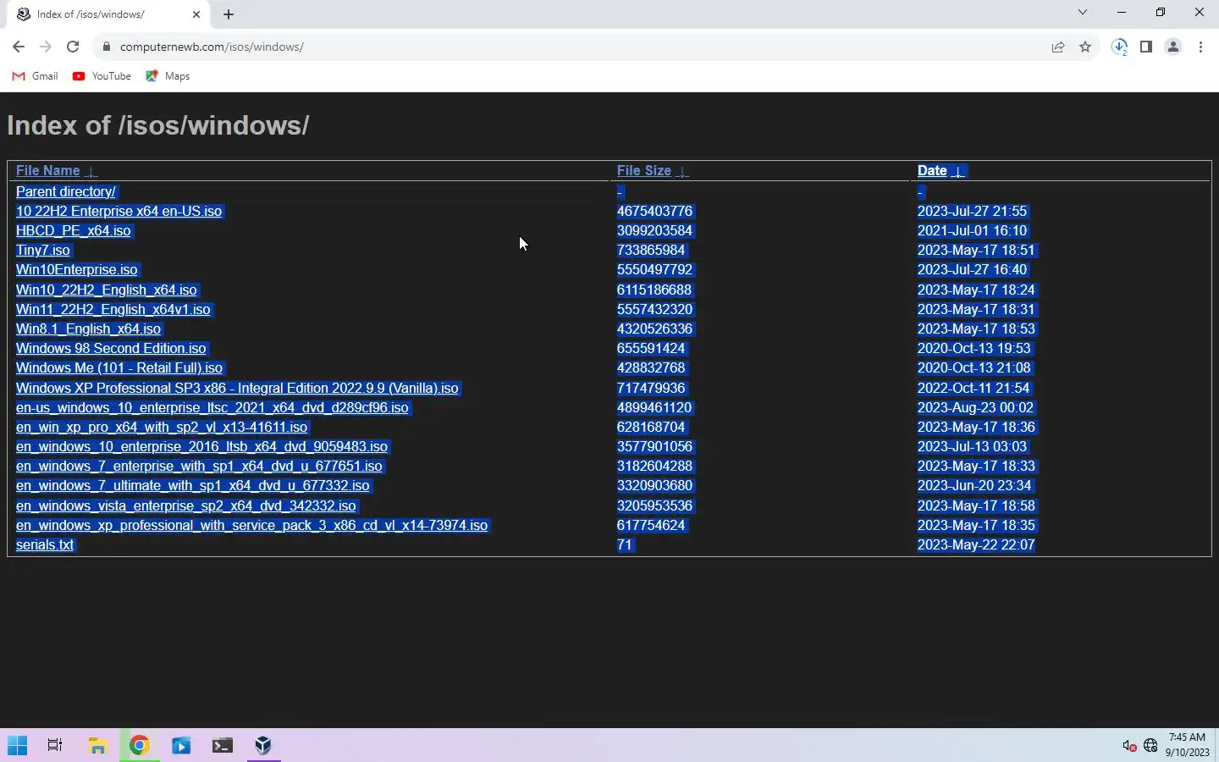This screenshot has width=1219, height=762.
Task: Download 10 22H2 Enterprise x64 en-US.iso
Action: click(x=119, y=212)
